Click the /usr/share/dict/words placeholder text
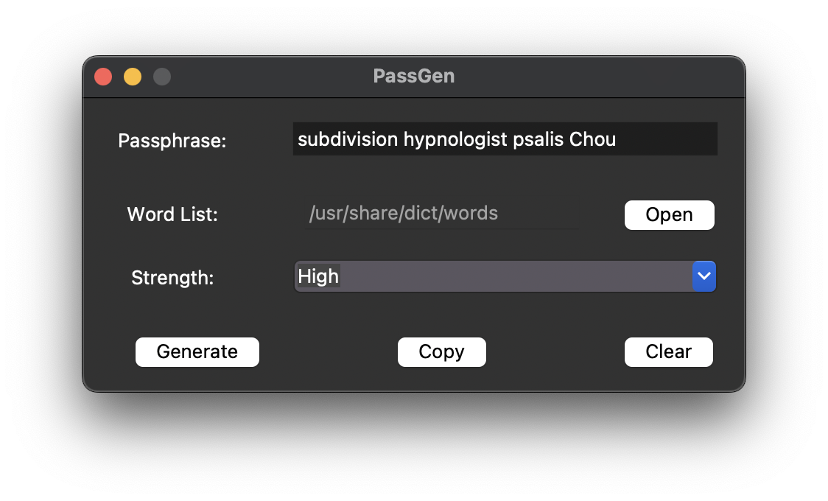The width and height of the screenshot is (828, 501). tap(404, 214)
